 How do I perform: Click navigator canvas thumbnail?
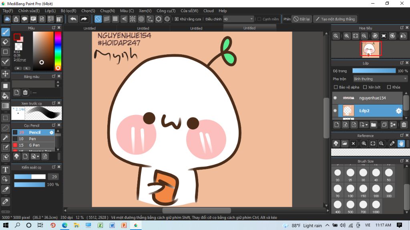371,48
